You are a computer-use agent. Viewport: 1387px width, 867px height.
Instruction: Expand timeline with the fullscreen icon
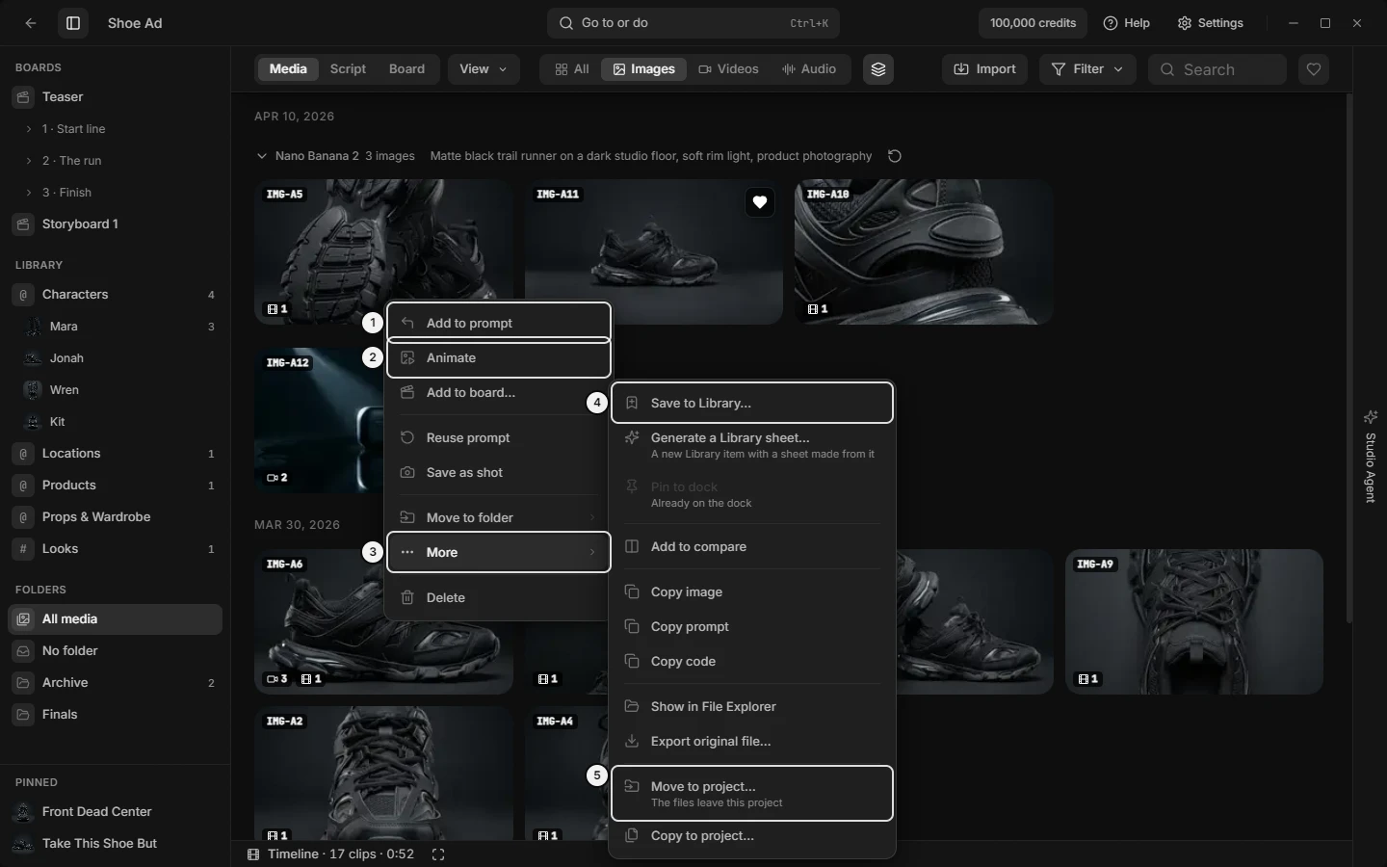[x=438, y=854]
